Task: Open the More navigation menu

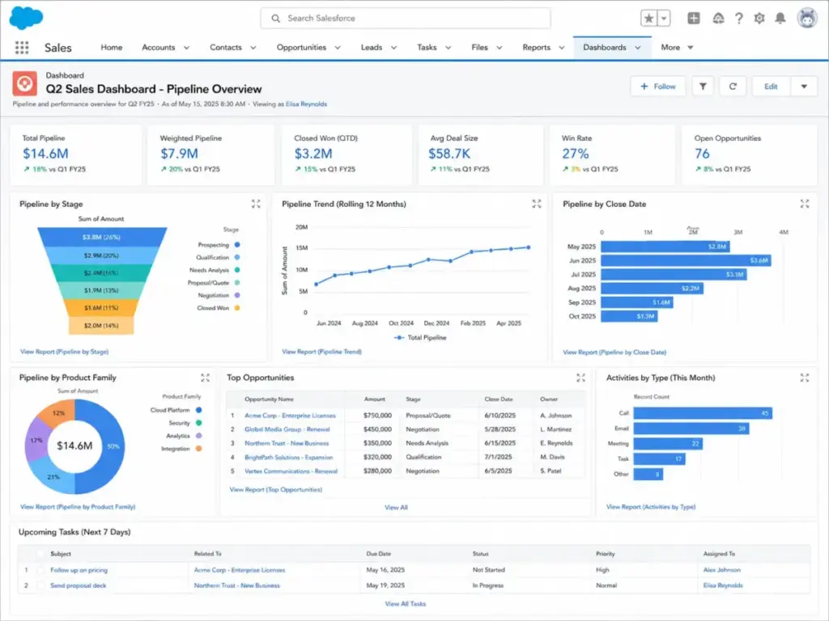Action: tap(677, 48)
